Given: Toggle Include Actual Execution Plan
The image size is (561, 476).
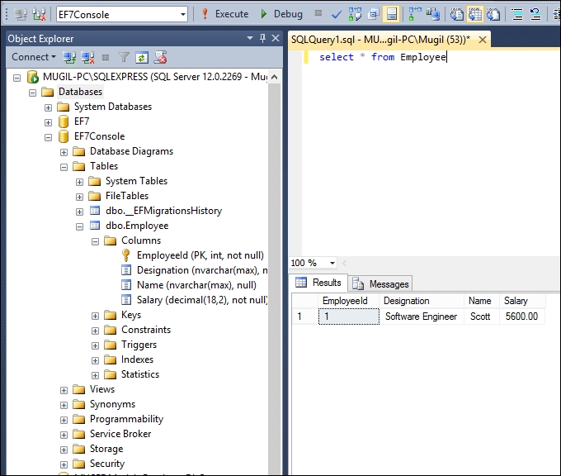Looking at the screenshot, I should (x=415, y=14).
